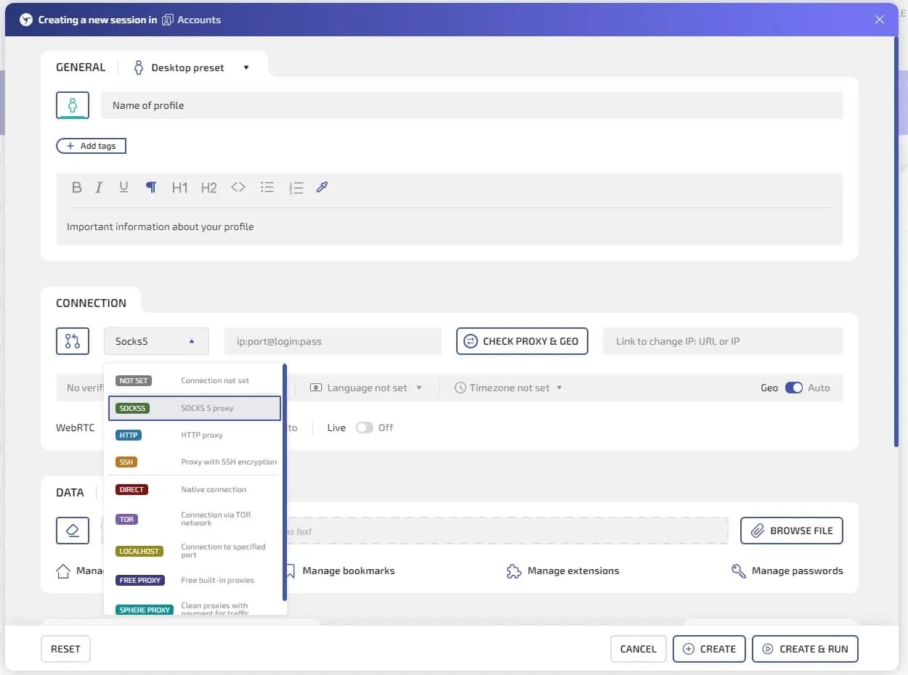
Task: Expand the Timezone not set dropdown
Action: (x=509, y=388)
